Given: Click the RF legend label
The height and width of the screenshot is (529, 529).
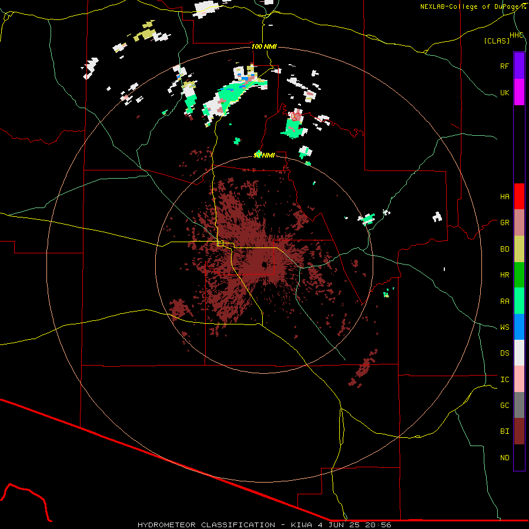Looking at the screenshot, I should pyautogui.click(x=504, y=66).
